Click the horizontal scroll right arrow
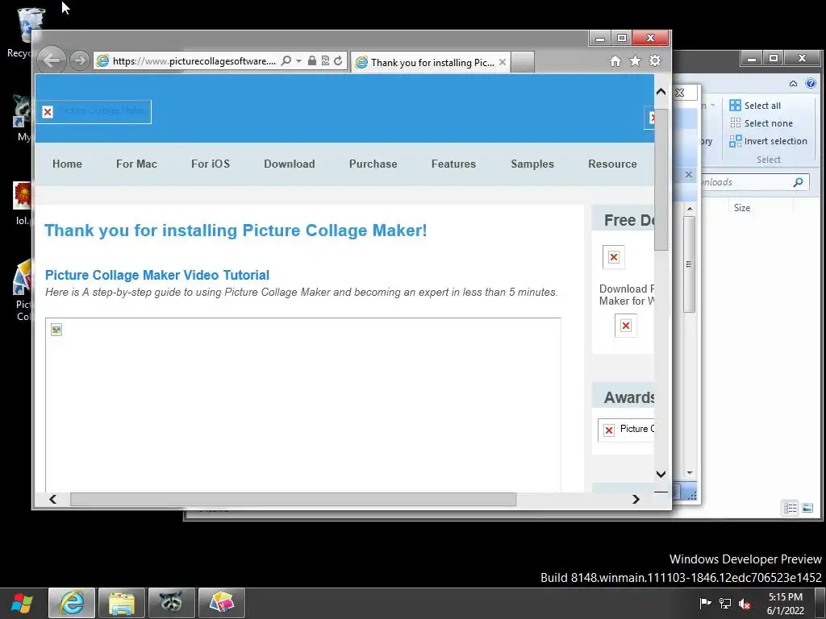826x619 pixels. click(636, 499)
